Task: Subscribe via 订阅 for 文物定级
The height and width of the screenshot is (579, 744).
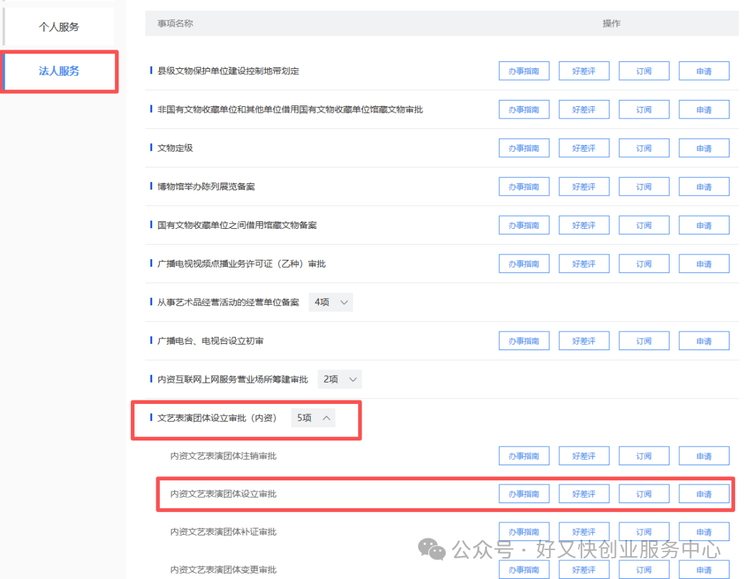Action: pos(644,148)
